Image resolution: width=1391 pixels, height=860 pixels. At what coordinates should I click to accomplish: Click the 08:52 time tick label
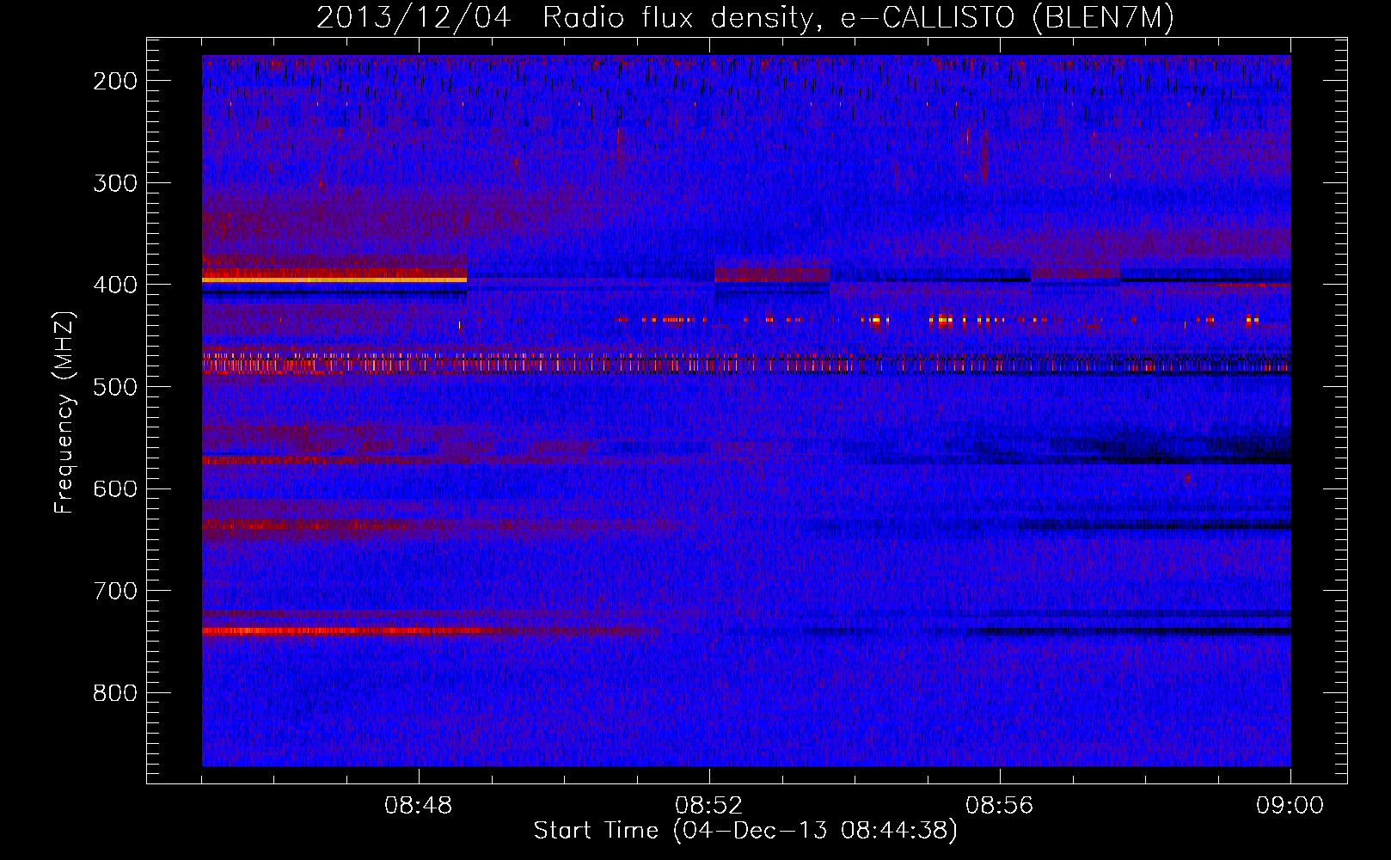click(x=709, y=806)
